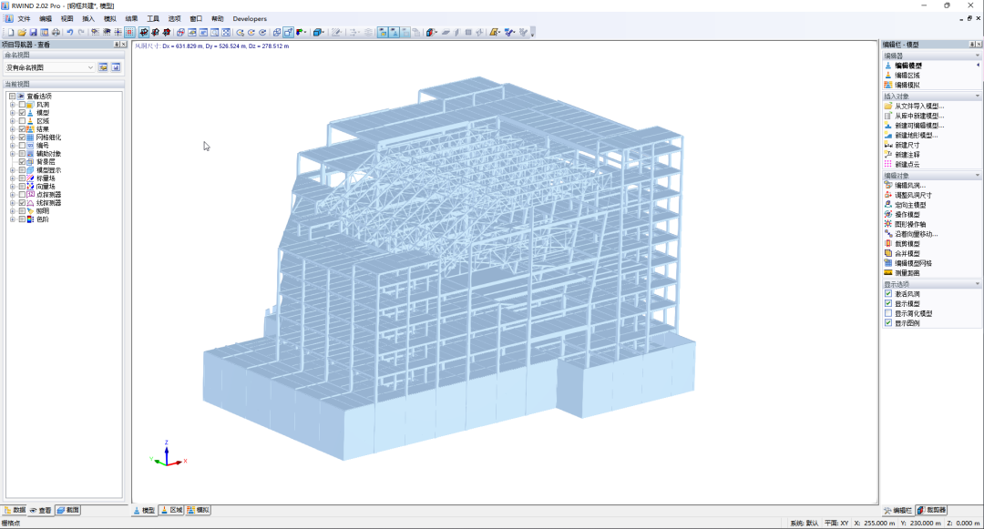Screen dimensions: 984x529
Task: Open the Developers menu
Action: pos(250,19)
